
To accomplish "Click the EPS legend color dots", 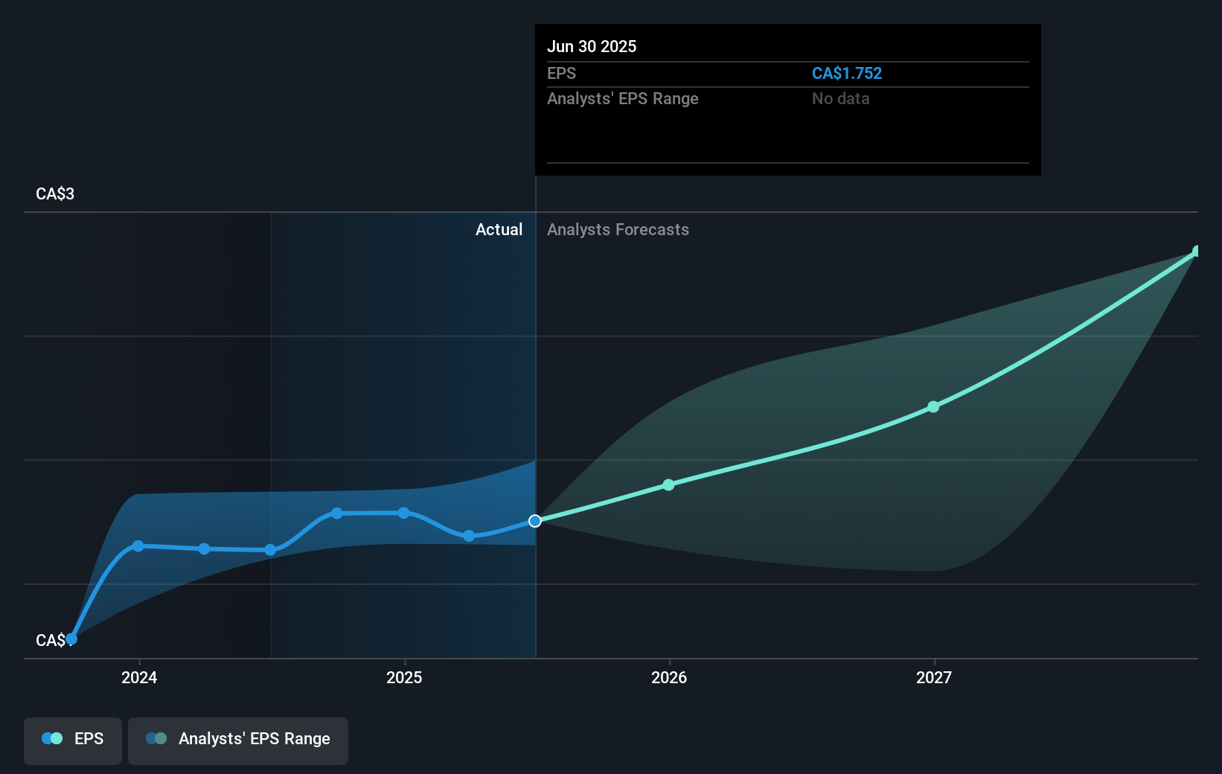I will (52, 738).
